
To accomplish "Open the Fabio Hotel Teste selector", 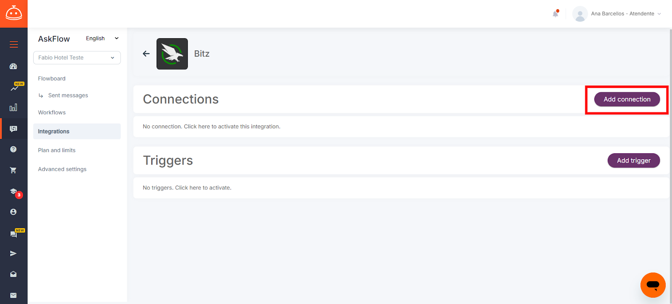I will (x=77, y=58).
